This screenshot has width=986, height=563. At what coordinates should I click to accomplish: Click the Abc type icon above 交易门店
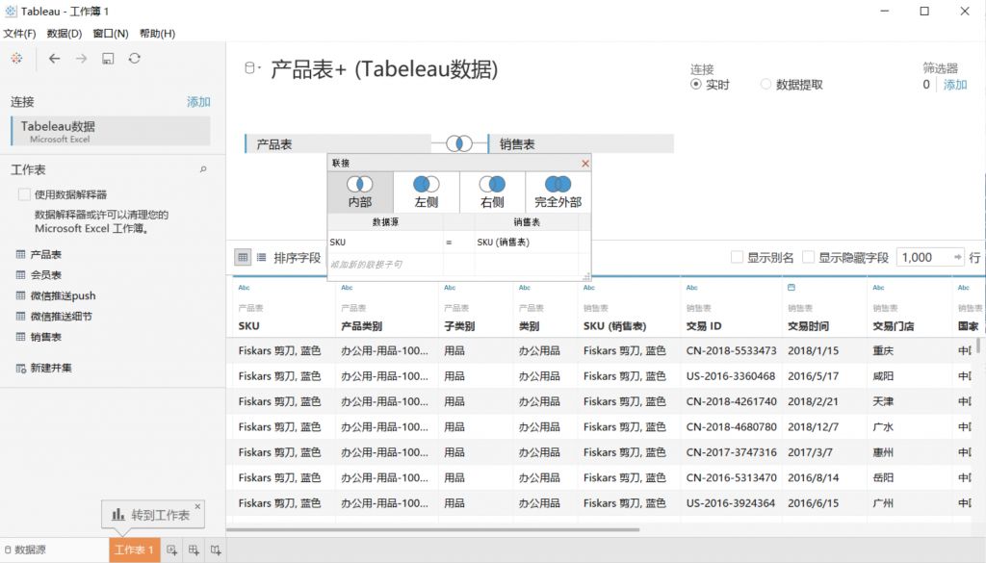coord(878,288)
